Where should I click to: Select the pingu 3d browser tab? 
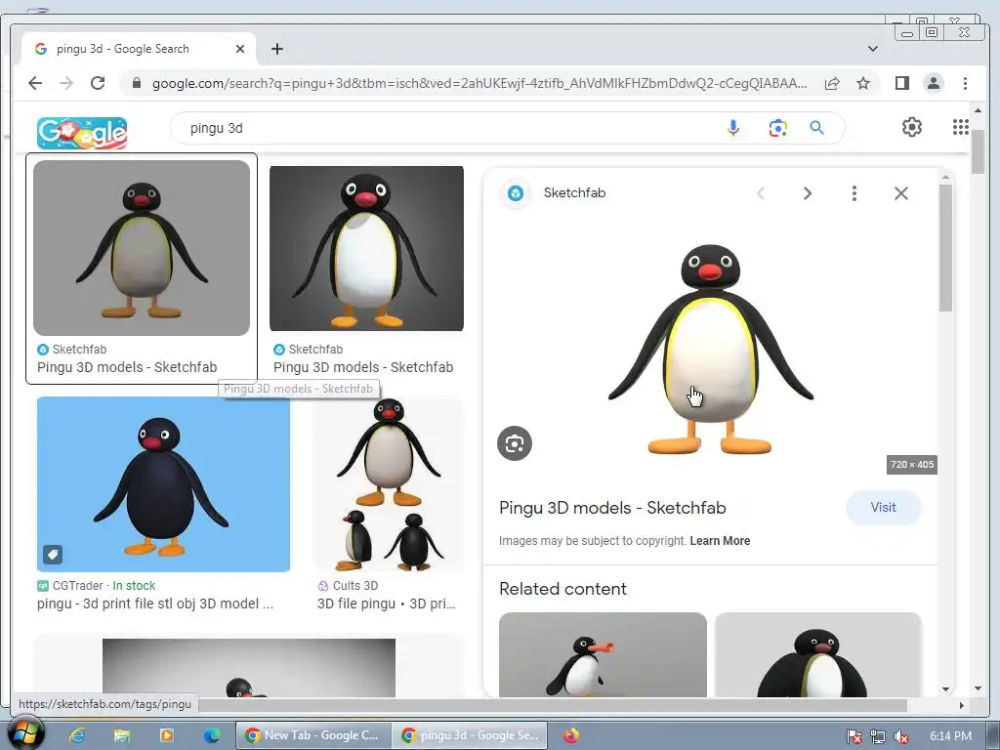tap(139, 49)
